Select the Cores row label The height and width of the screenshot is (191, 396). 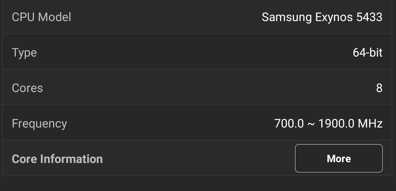(27, 88)
